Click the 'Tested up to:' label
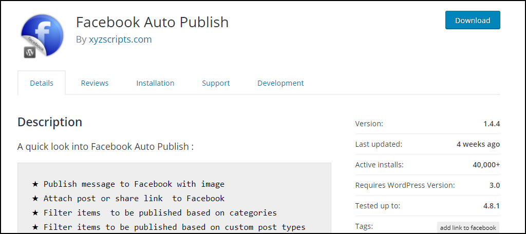Image resolution: width=526 pixels, height=234 pixels. click(378, 206)
